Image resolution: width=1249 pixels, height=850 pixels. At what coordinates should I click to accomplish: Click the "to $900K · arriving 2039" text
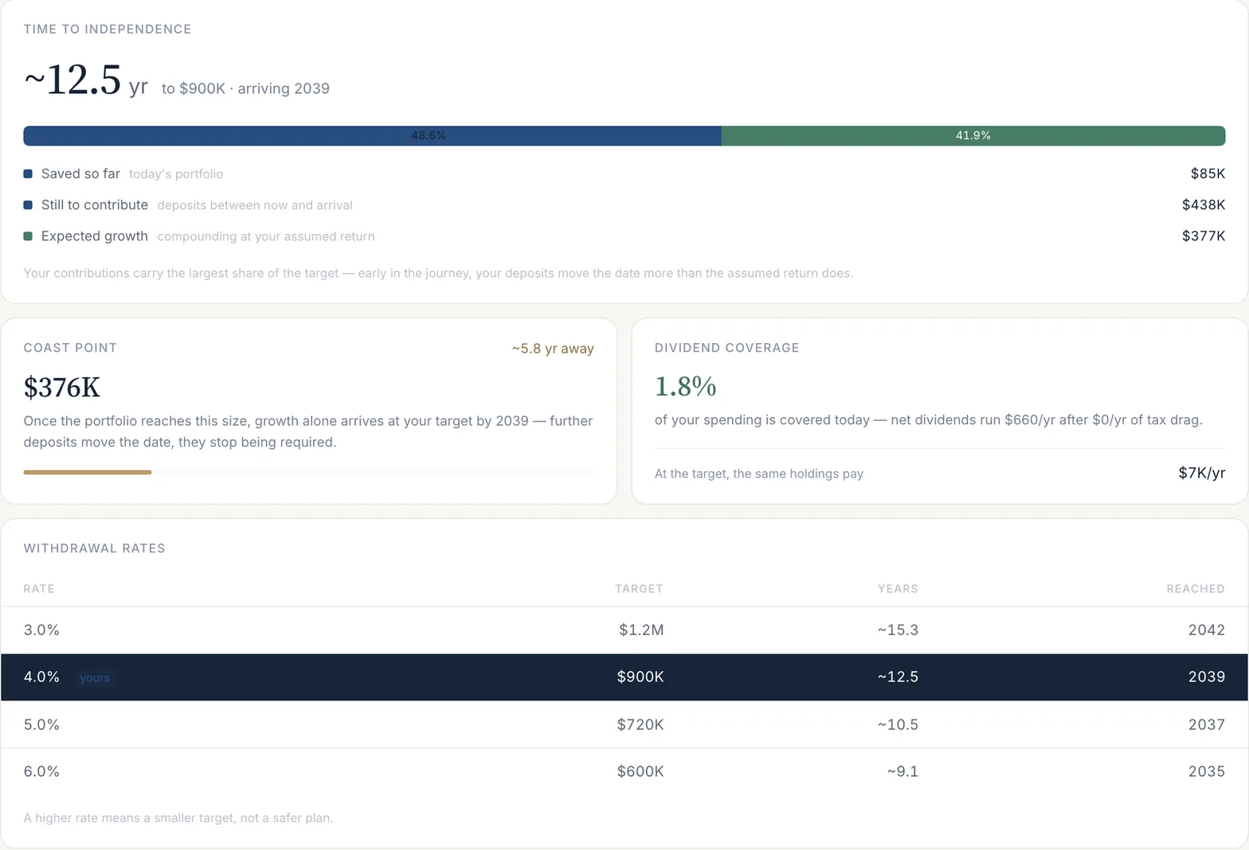coord(245,88)
